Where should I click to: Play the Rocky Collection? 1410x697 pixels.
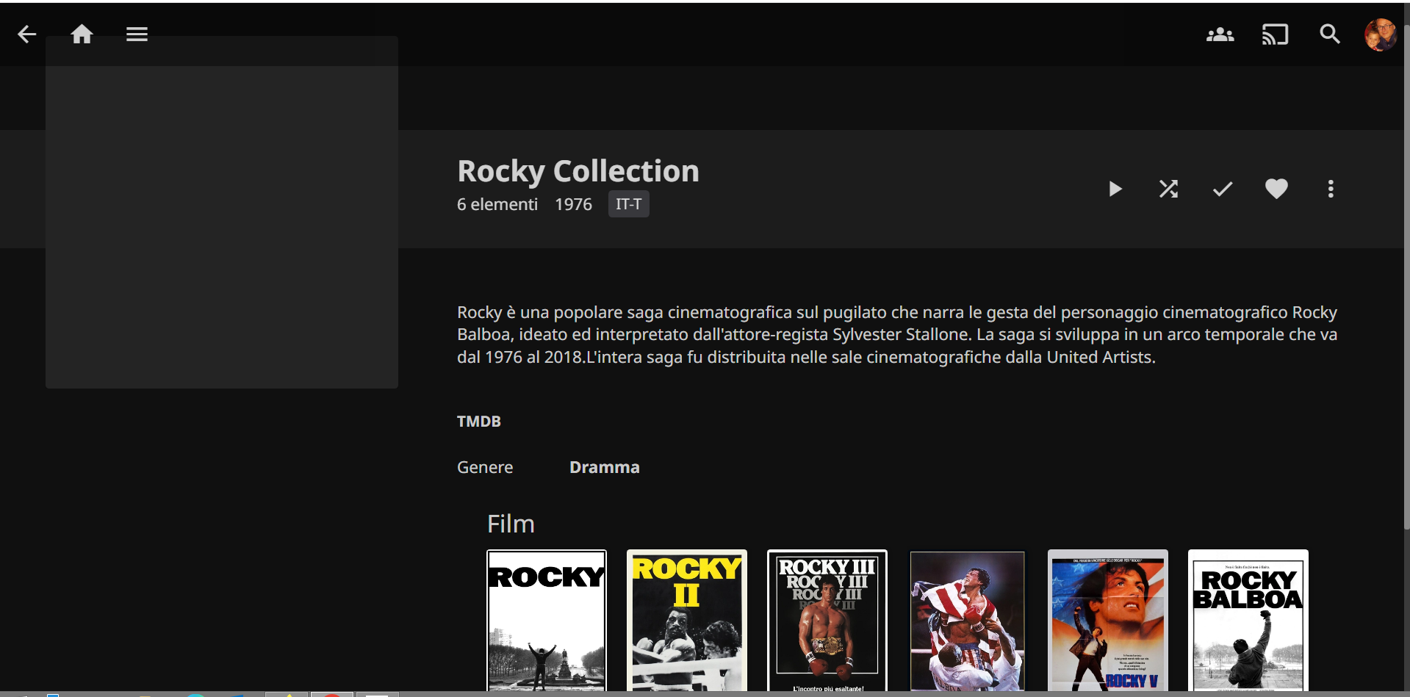(1115, 189)
